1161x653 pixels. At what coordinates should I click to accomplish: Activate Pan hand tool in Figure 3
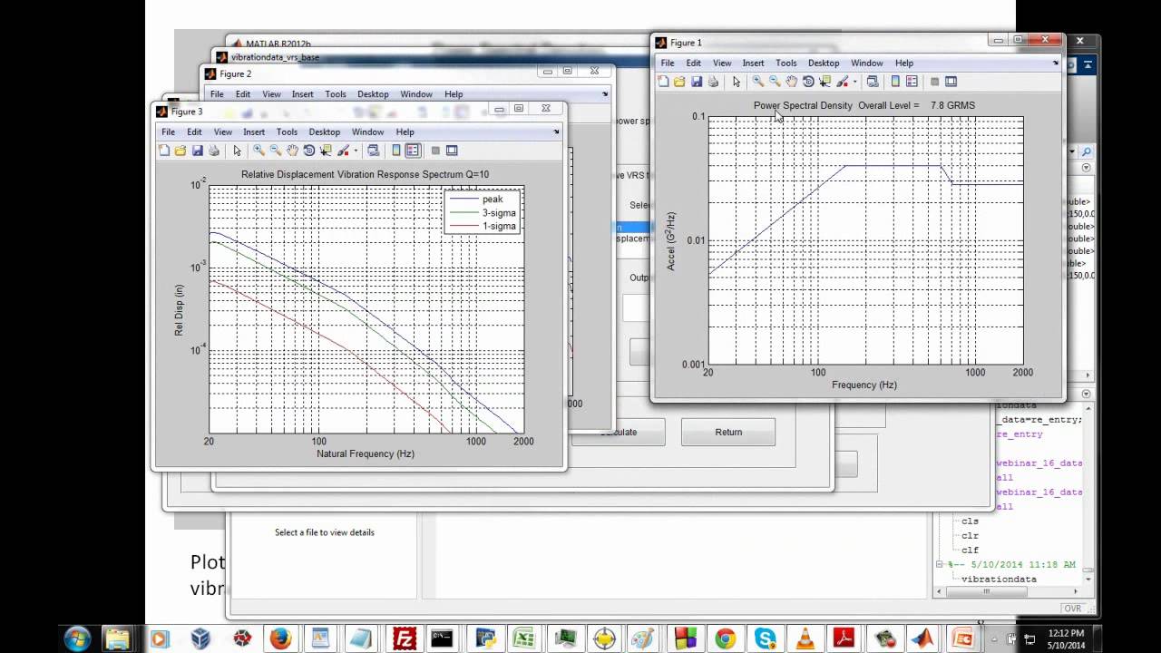(292, 151)
